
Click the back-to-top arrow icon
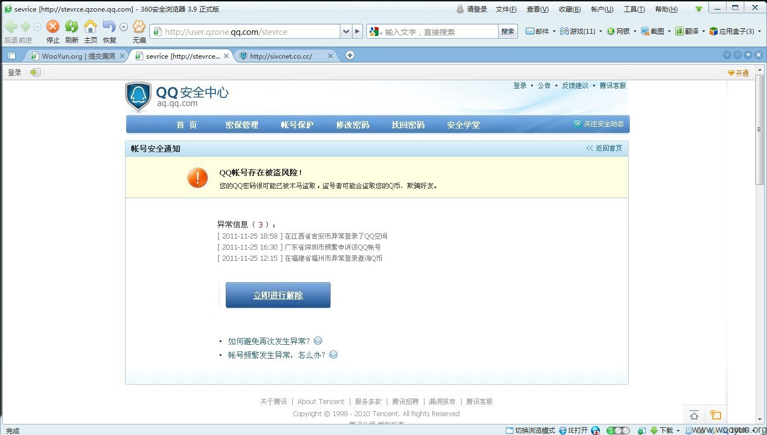694,415
